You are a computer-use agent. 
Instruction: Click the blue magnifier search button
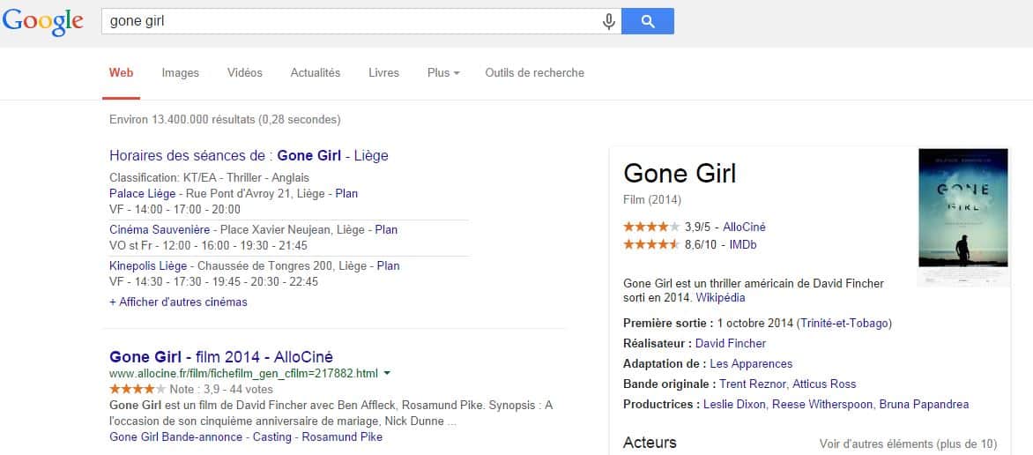pos(648,21)
